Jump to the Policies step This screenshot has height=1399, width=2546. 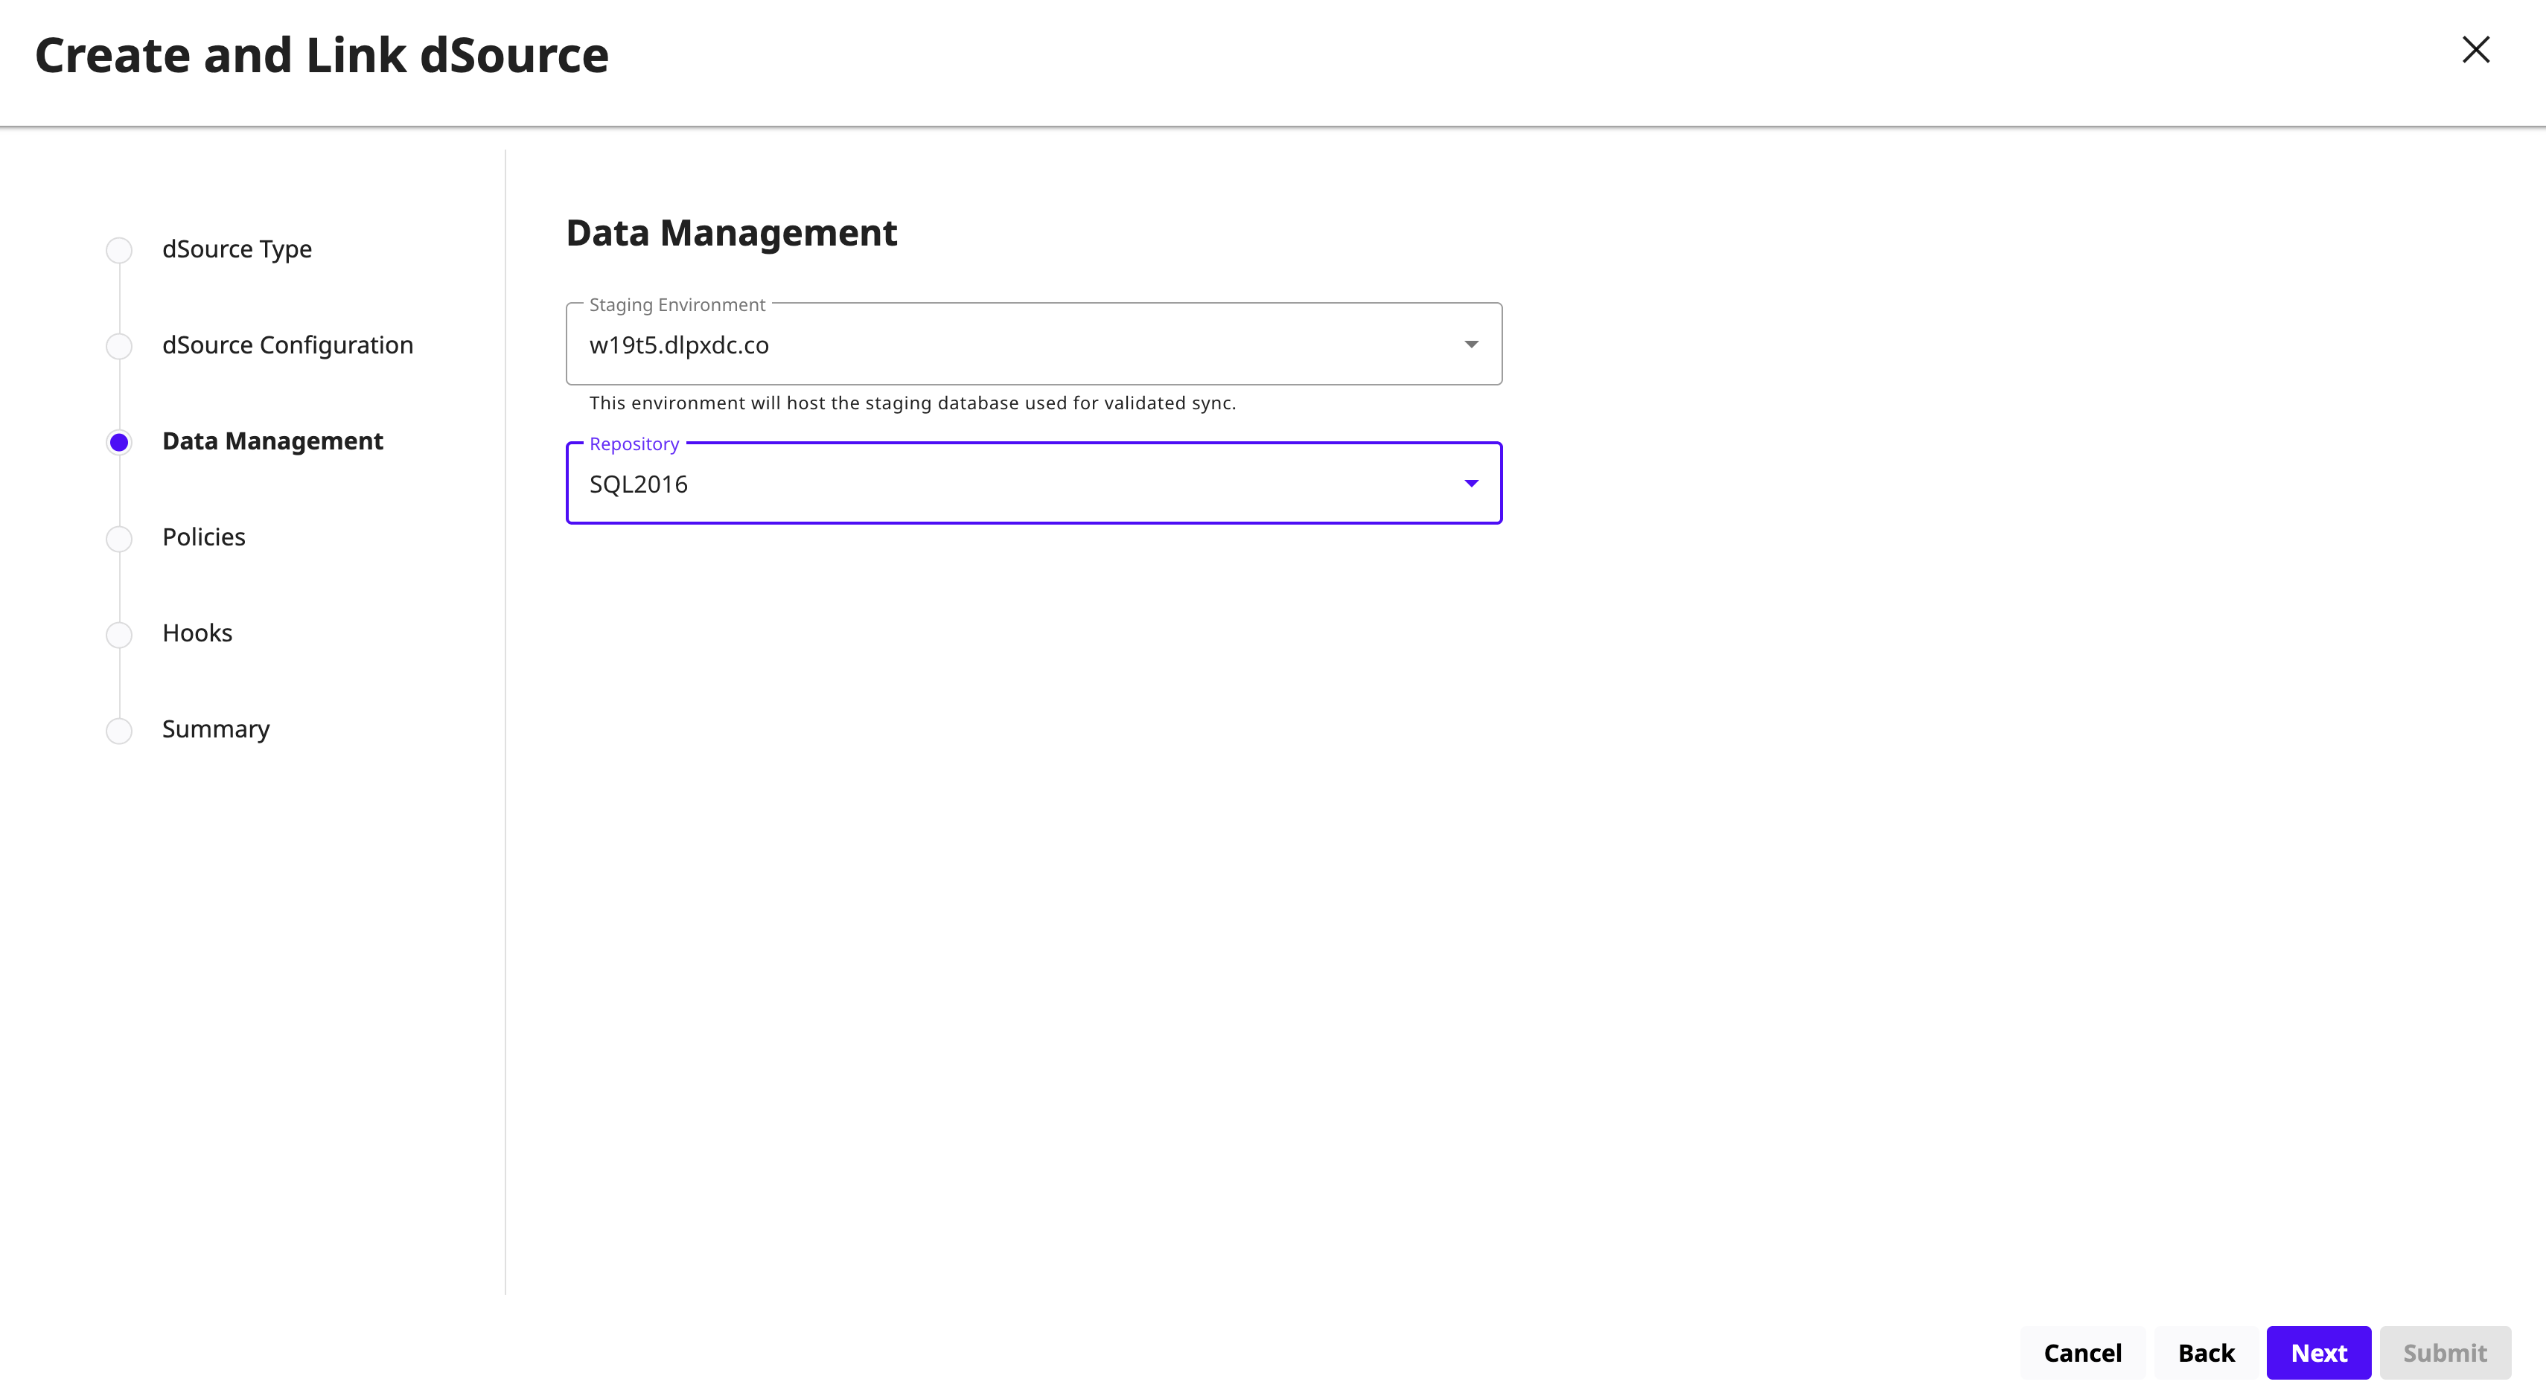click(x=203, y=537)
